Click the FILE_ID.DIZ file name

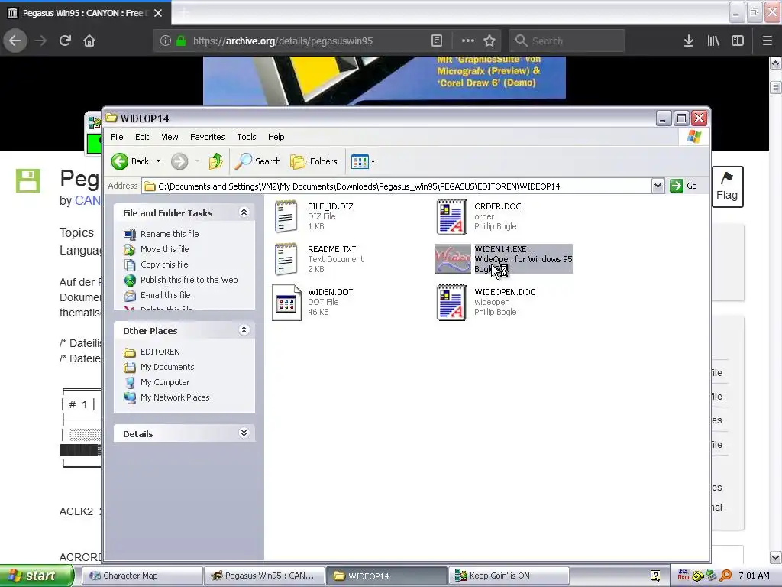point(330,206)
